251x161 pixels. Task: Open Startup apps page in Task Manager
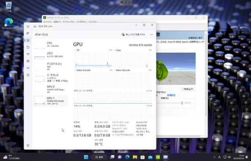(x=28, y=54)
